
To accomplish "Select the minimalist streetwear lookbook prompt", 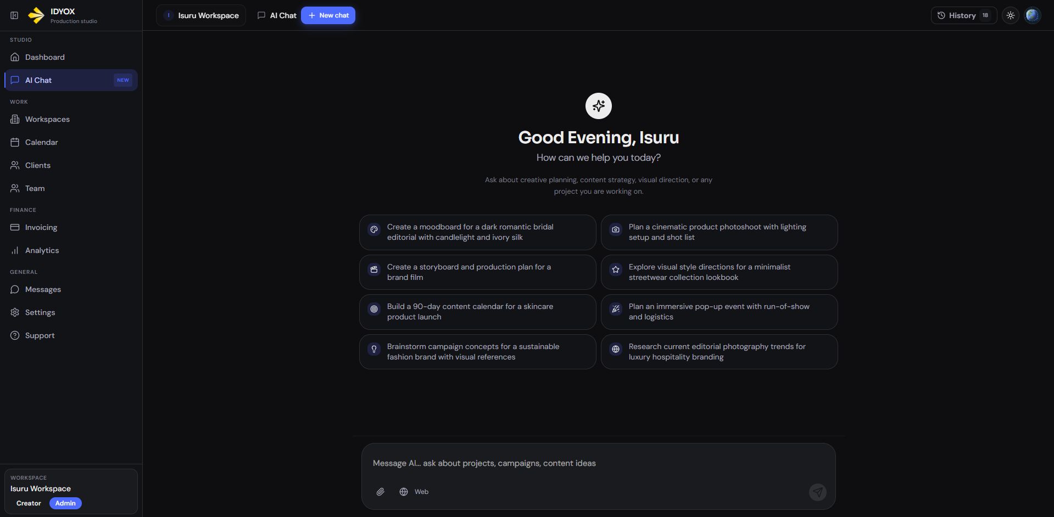I will point(720,272).
